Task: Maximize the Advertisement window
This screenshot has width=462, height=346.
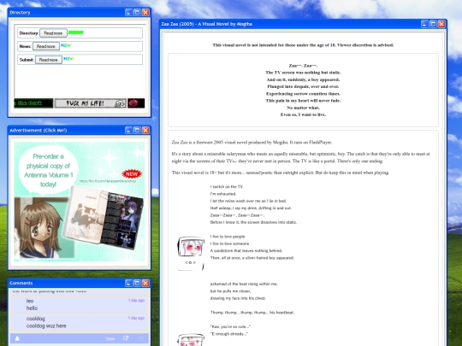Action: coord(137,131)
